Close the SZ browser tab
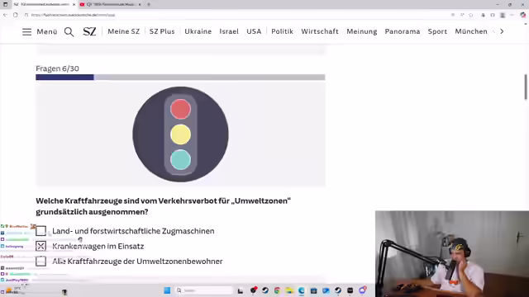This screenshot has width=529, height=297. (x=74, y=4)
